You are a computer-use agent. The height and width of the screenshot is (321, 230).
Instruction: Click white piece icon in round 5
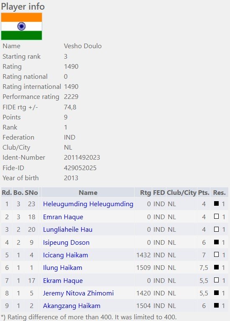[216, 254]
